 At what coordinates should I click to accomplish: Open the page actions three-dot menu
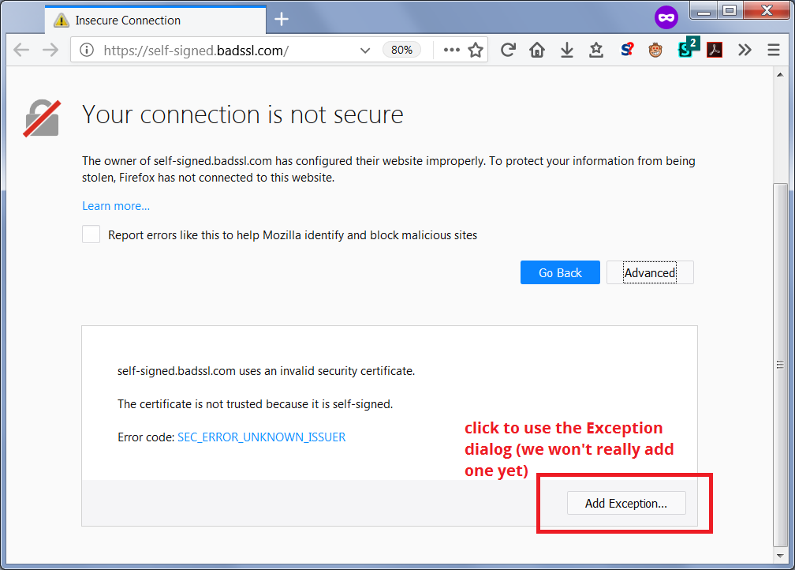click(x=451, y=50)
